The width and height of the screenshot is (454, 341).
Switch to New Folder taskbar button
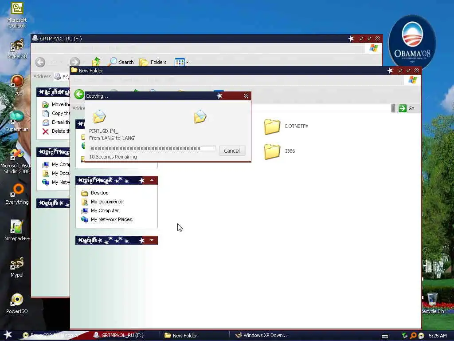click(x=195, y=335)
